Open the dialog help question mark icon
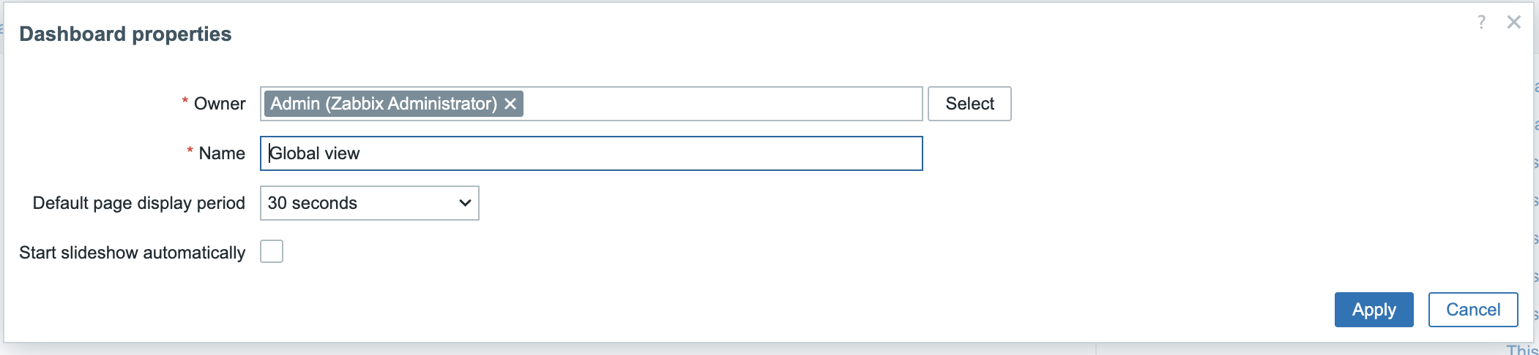This screenshot has width=1539, height=355. coord(1481,22)
